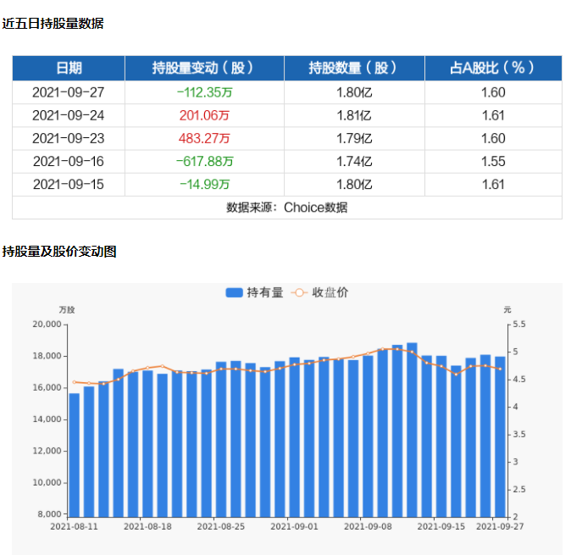Click the 2021-08-25 x-axis label

point(221,526)
